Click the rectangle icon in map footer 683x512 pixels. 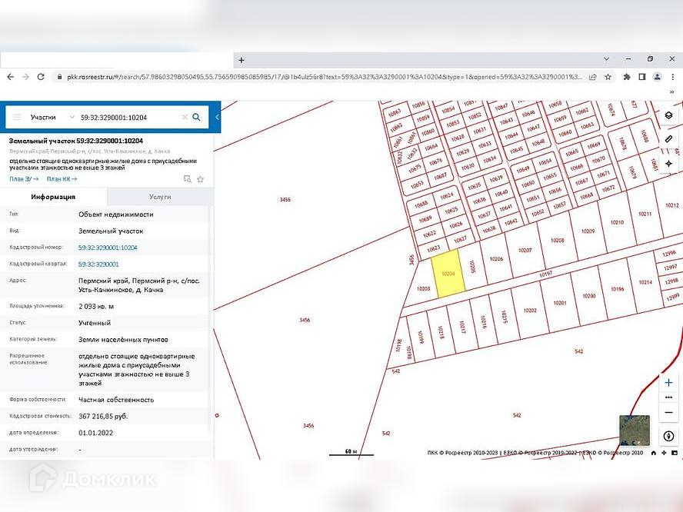pos(675,453)
